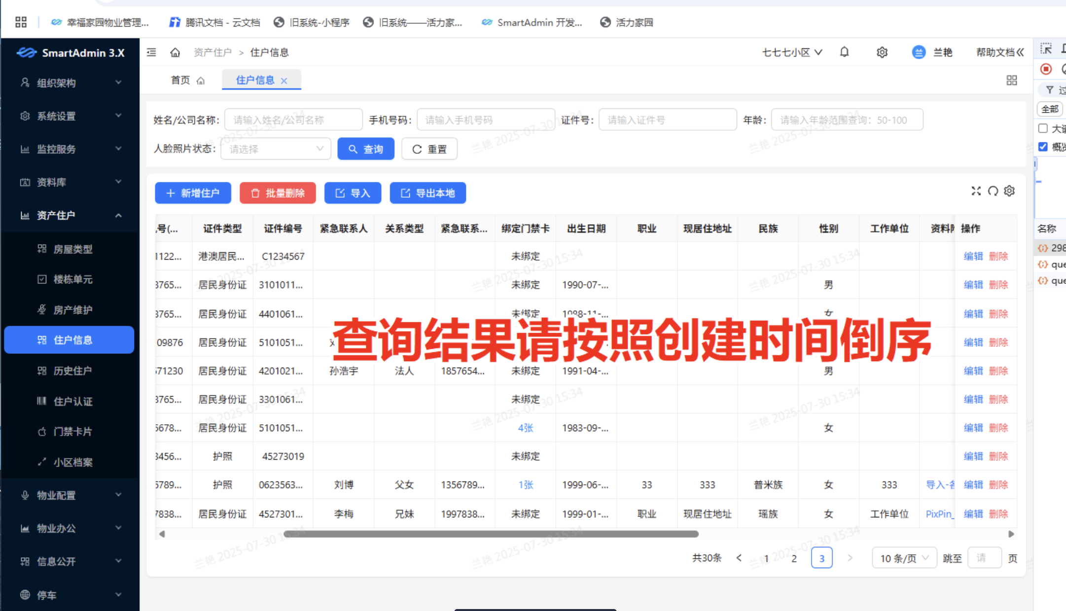Open the 10 条/页 page size dropdown

(904, 558)
